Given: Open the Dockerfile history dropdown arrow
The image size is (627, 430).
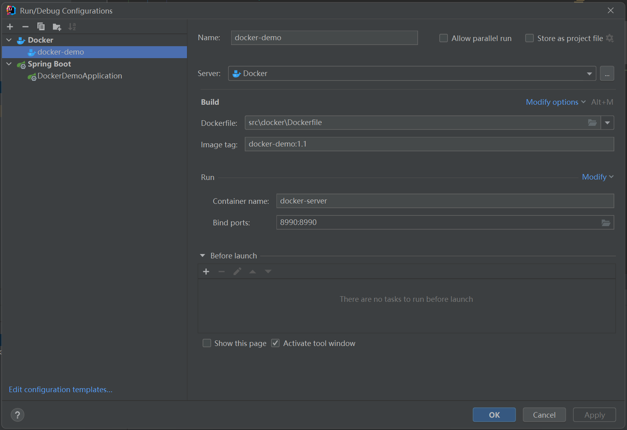Looking at the screenshot, I should tap(608, 123).
